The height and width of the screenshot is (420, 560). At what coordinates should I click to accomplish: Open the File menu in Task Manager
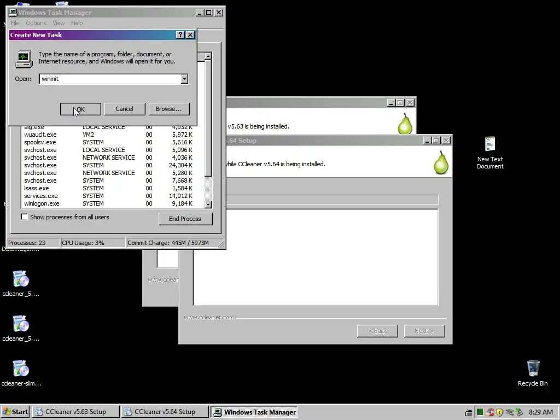pyautogui.click(x=15, y=23)
